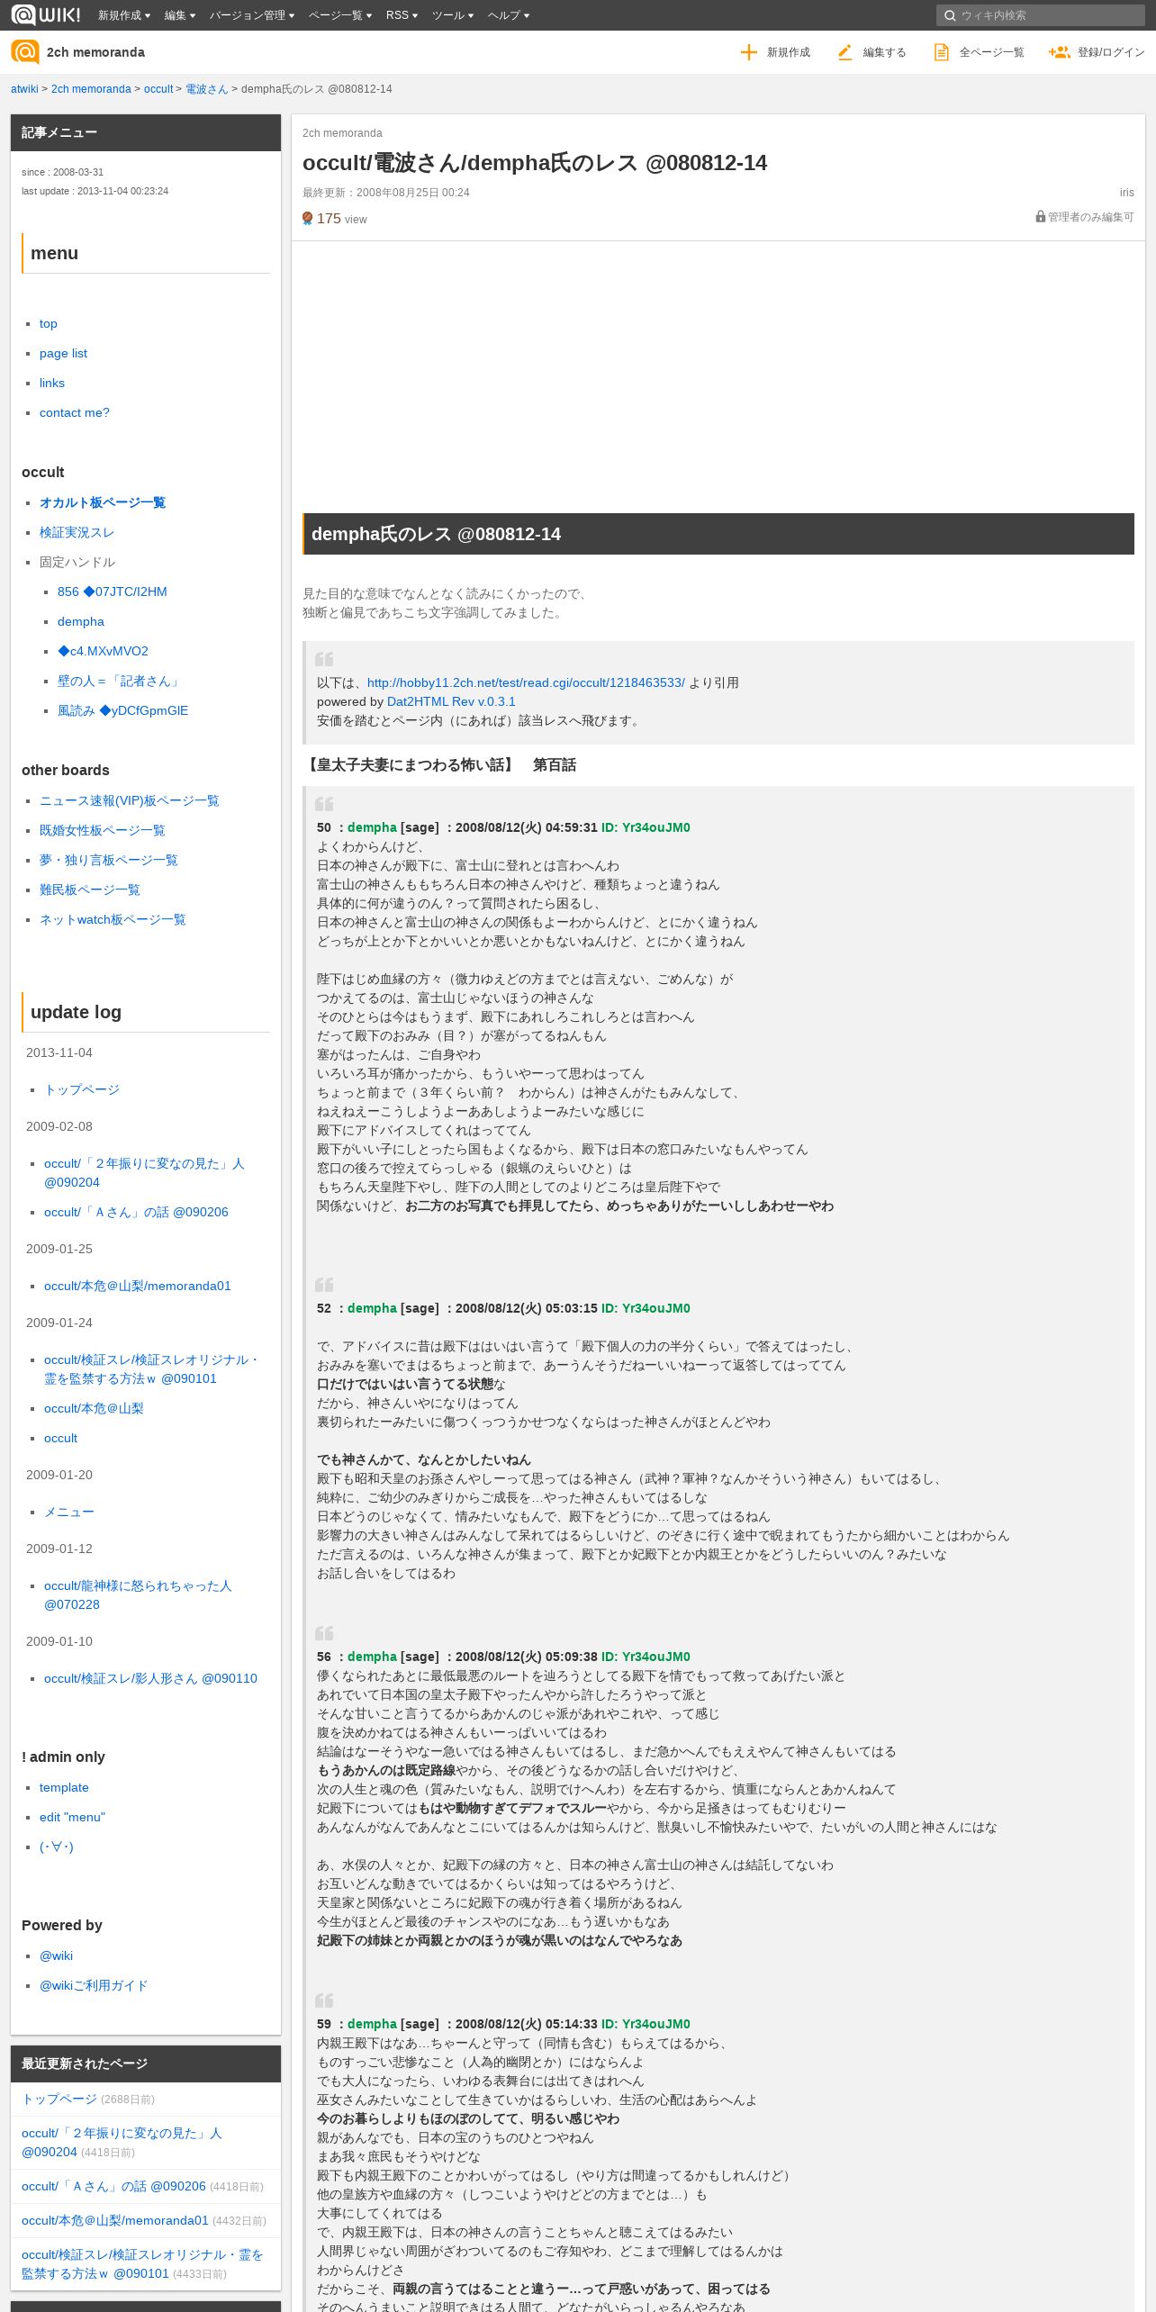
Task: Click the 全ページ一覧 button in the header
Action: click(979, 52)
